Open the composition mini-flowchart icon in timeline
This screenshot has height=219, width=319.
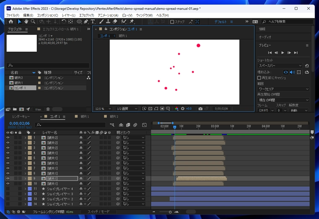tap(112, 125)
